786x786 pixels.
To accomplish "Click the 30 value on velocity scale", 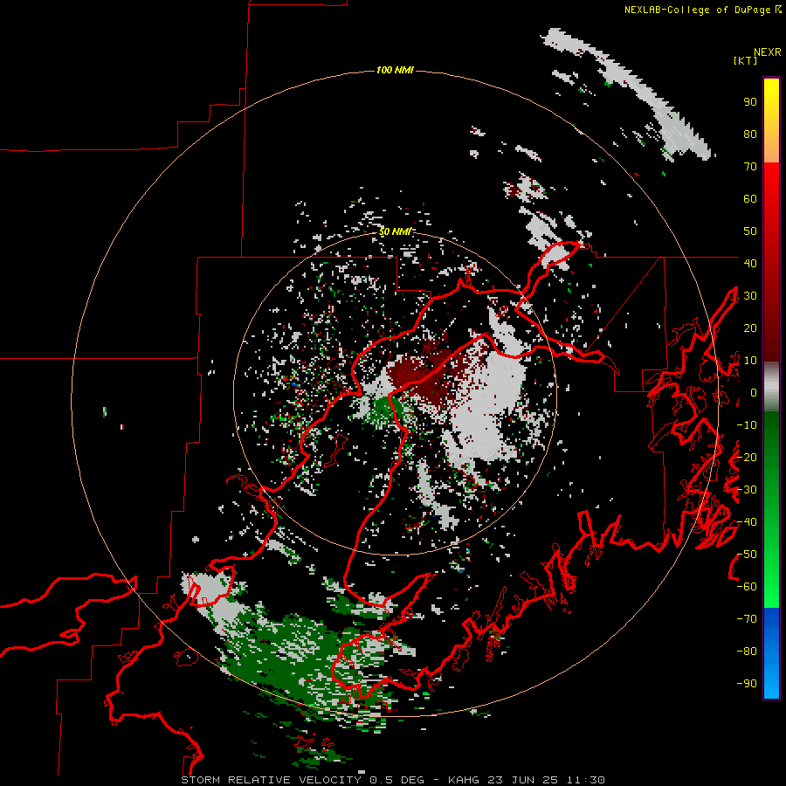I will point(750,296).
